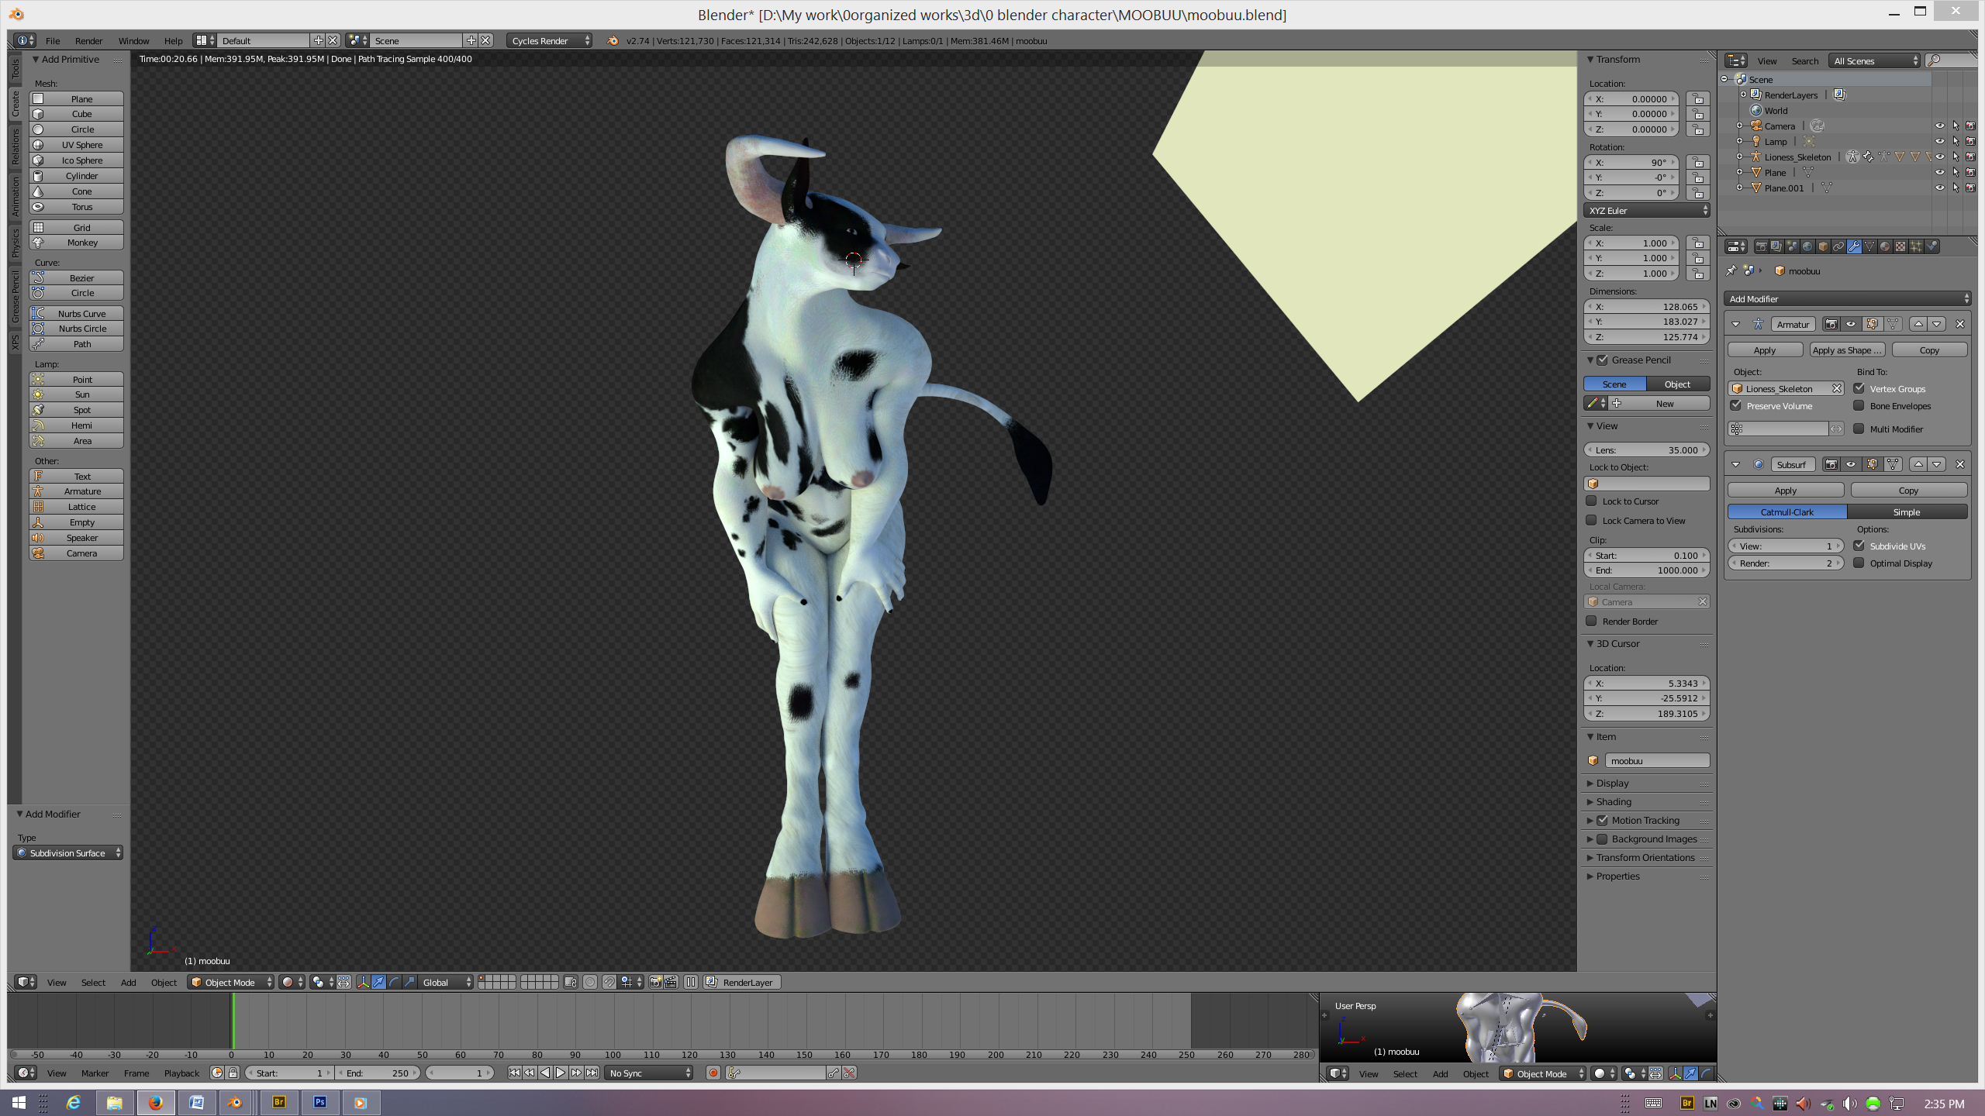
Task: Expand the Shading panel
Action: (1614, 802)
